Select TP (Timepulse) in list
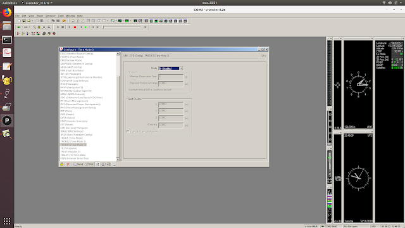This screenshot has height=228, width=405. (68, 148)
